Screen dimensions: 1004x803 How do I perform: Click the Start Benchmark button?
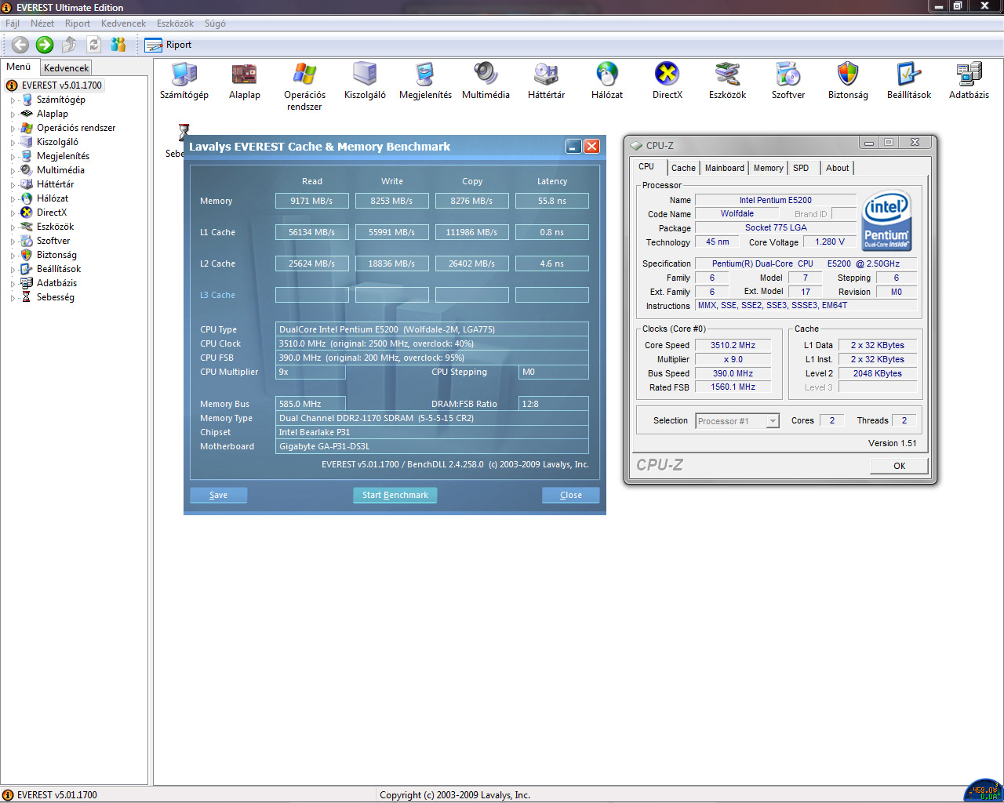coord(395,495)
